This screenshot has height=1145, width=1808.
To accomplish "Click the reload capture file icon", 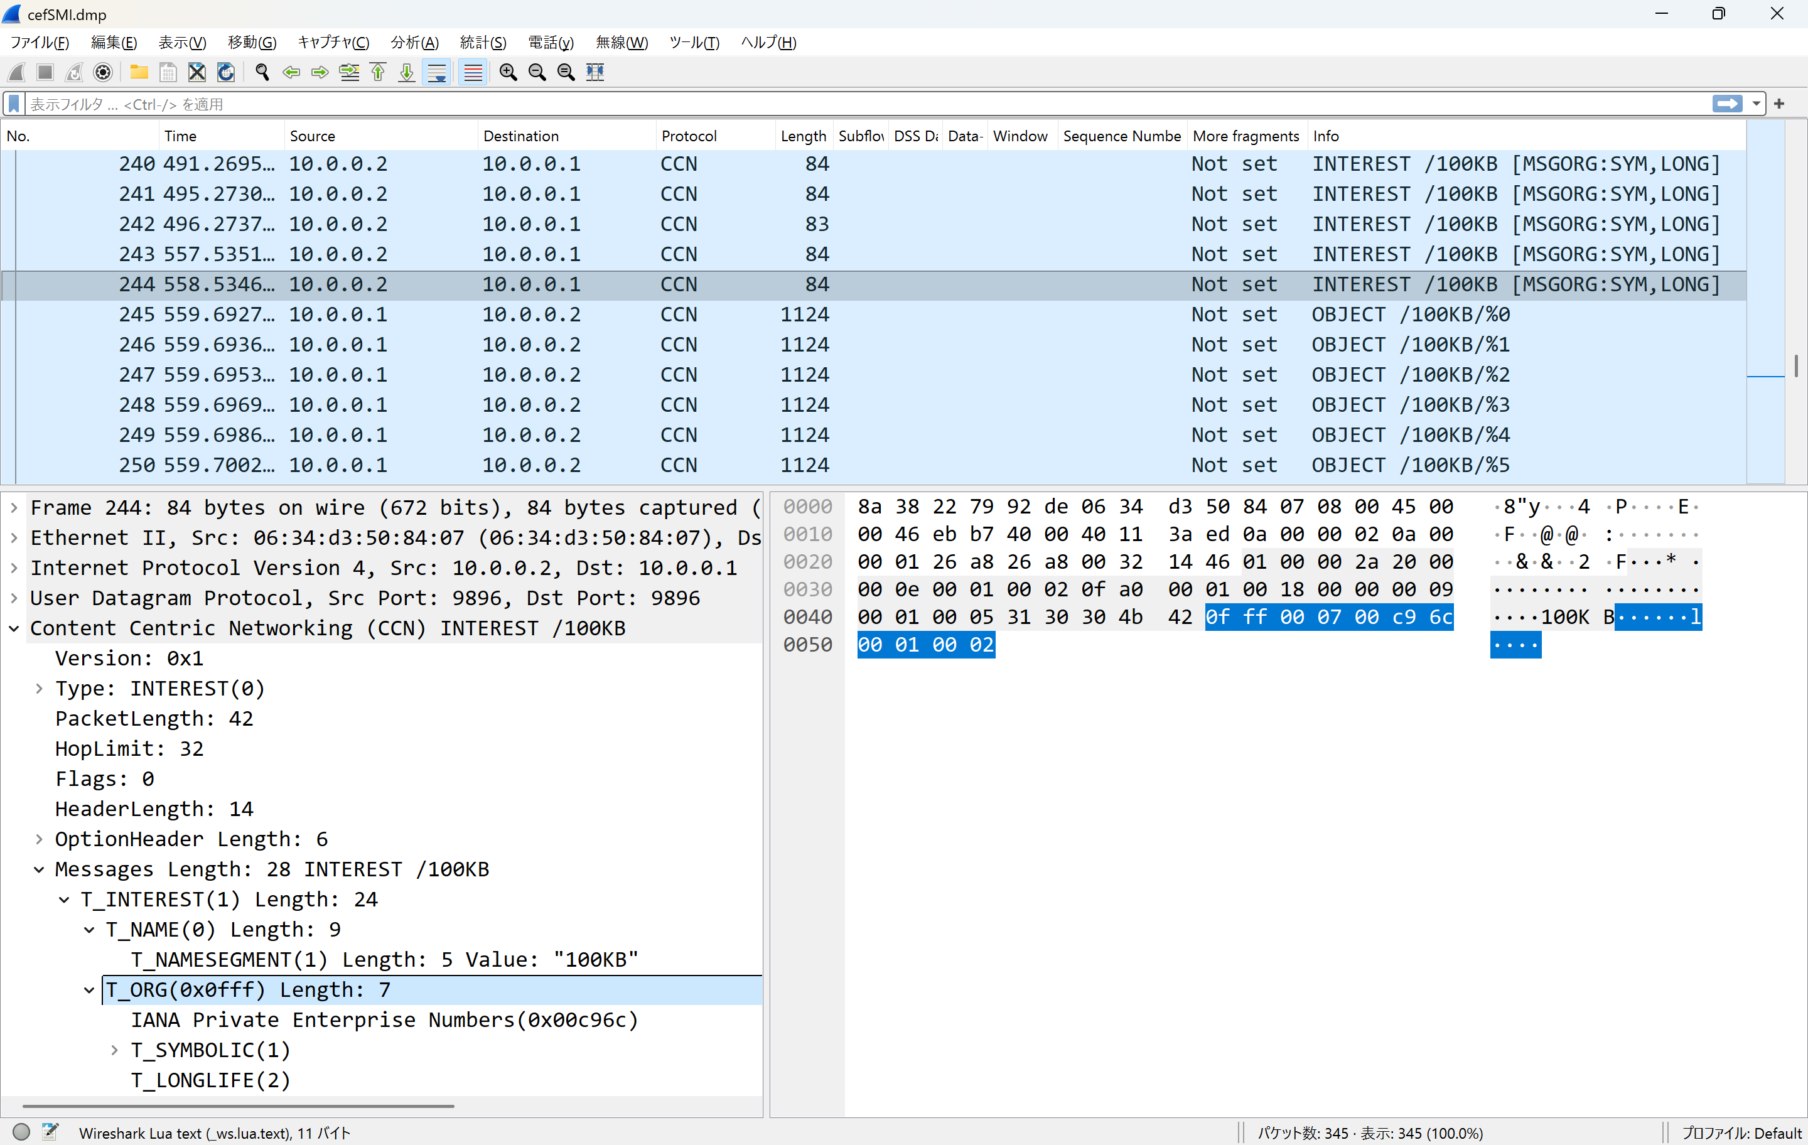I will [225, 72].
